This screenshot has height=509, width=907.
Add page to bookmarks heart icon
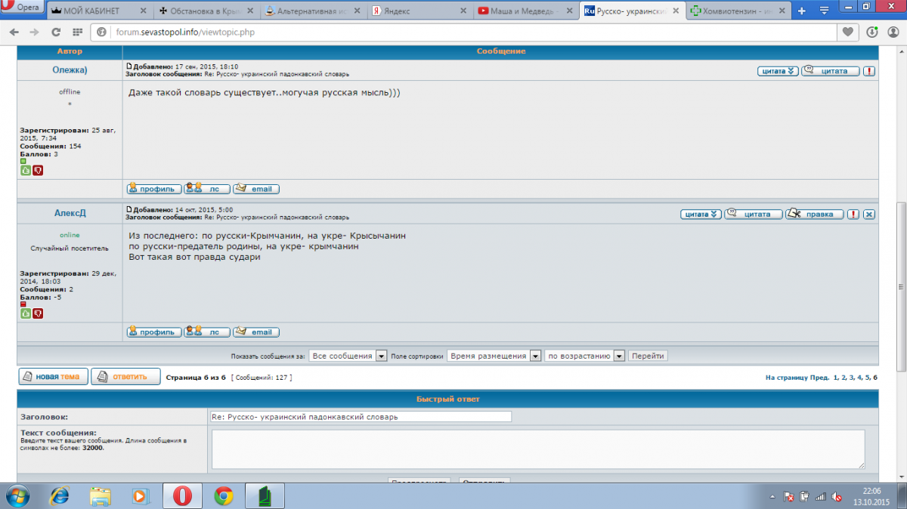click(848, 32)
